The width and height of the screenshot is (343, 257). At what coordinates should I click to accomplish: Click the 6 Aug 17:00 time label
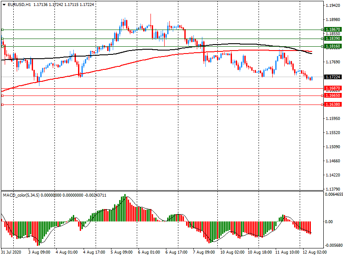coord(176,252)
